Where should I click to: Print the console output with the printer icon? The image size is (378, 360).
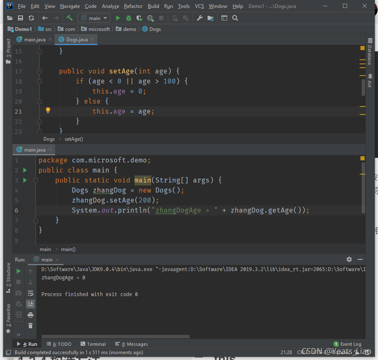[x=30, y=314]
